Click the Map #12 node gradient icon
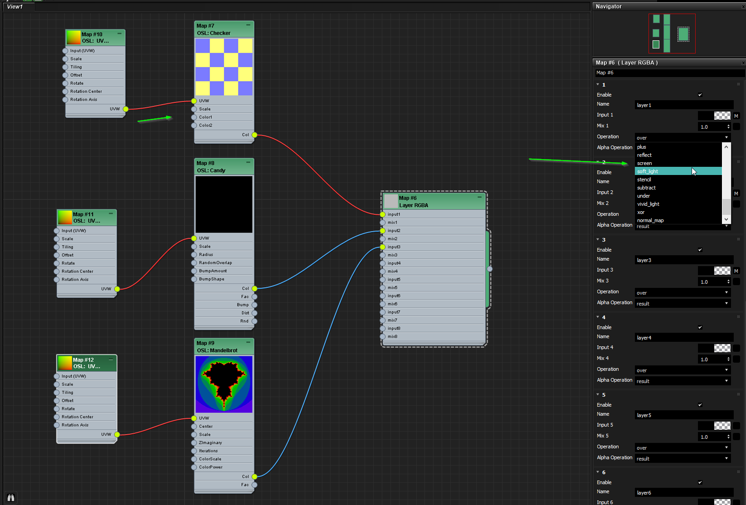Screen dimensions: 746x505 click(x=65, y=363)
